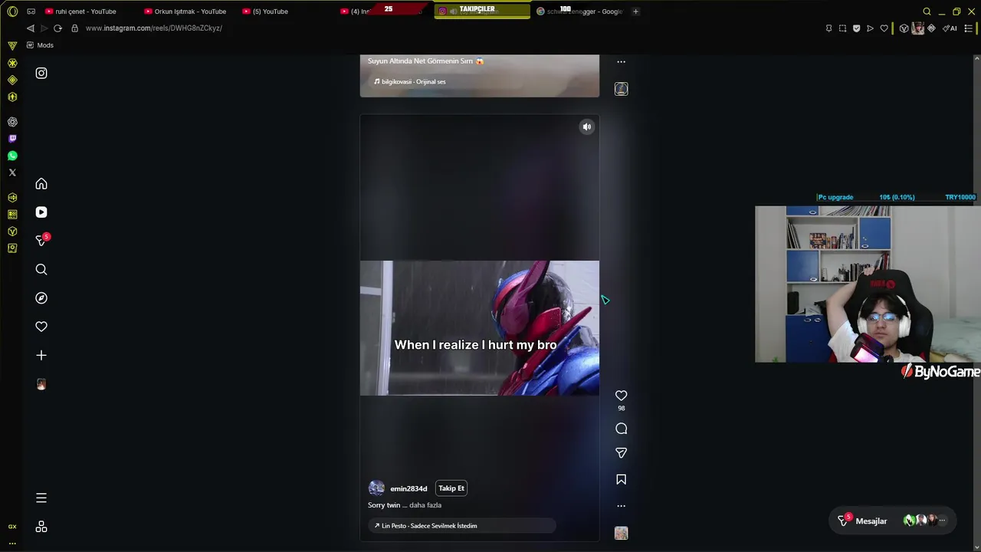Open AI prompt button in toolbar
This screenshot has width=981, height=552.
(950, 28)
